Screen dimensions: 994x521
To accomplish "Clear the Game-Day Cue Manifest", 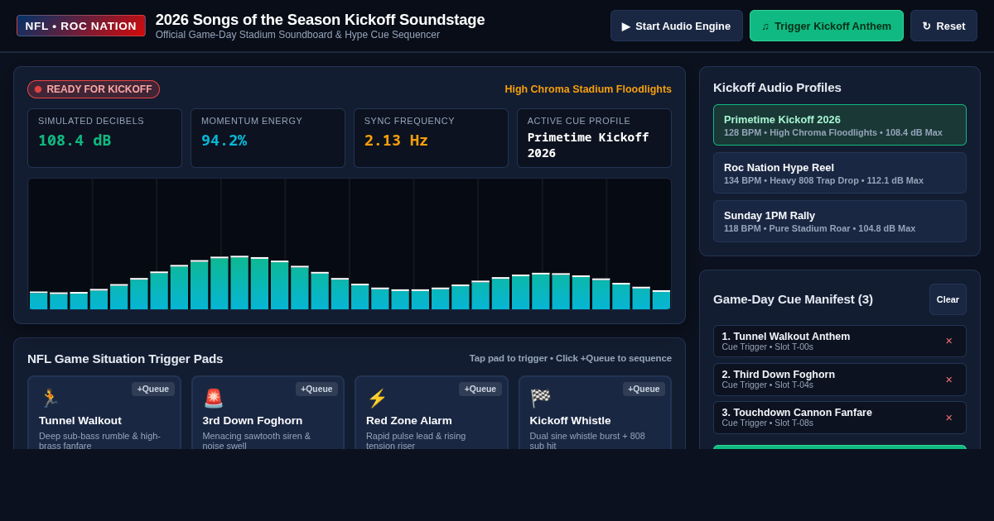I will [948, 299].
